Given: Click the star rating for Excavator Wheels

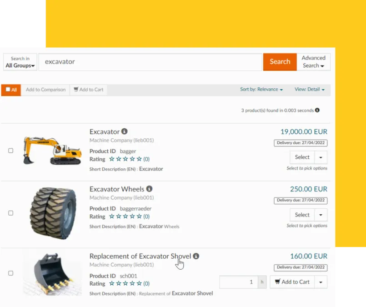Looking at the screenshot, I should pos(125,216).
